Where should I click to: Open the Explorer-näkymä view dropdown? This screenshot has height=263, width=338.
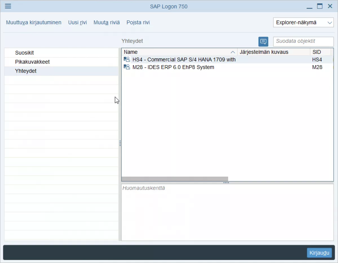[x=303, y=23]
